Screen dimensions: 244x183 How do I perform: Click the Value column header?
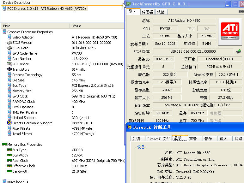pyautogui.click(x=97, y=26)
